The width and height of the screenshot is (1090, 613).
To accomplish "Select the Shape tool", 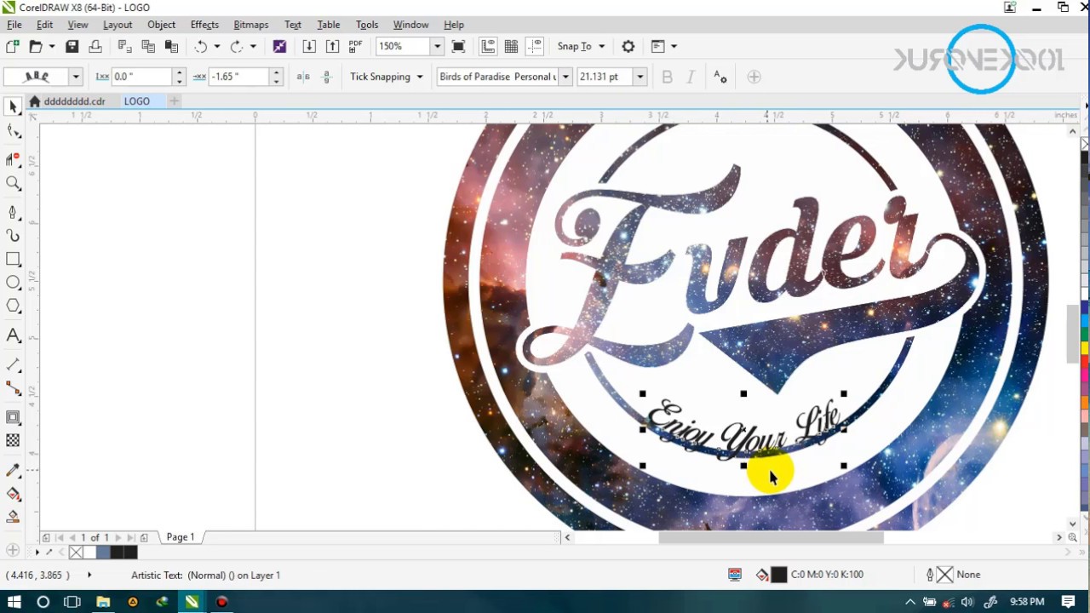I will click(x=13, y=129).
